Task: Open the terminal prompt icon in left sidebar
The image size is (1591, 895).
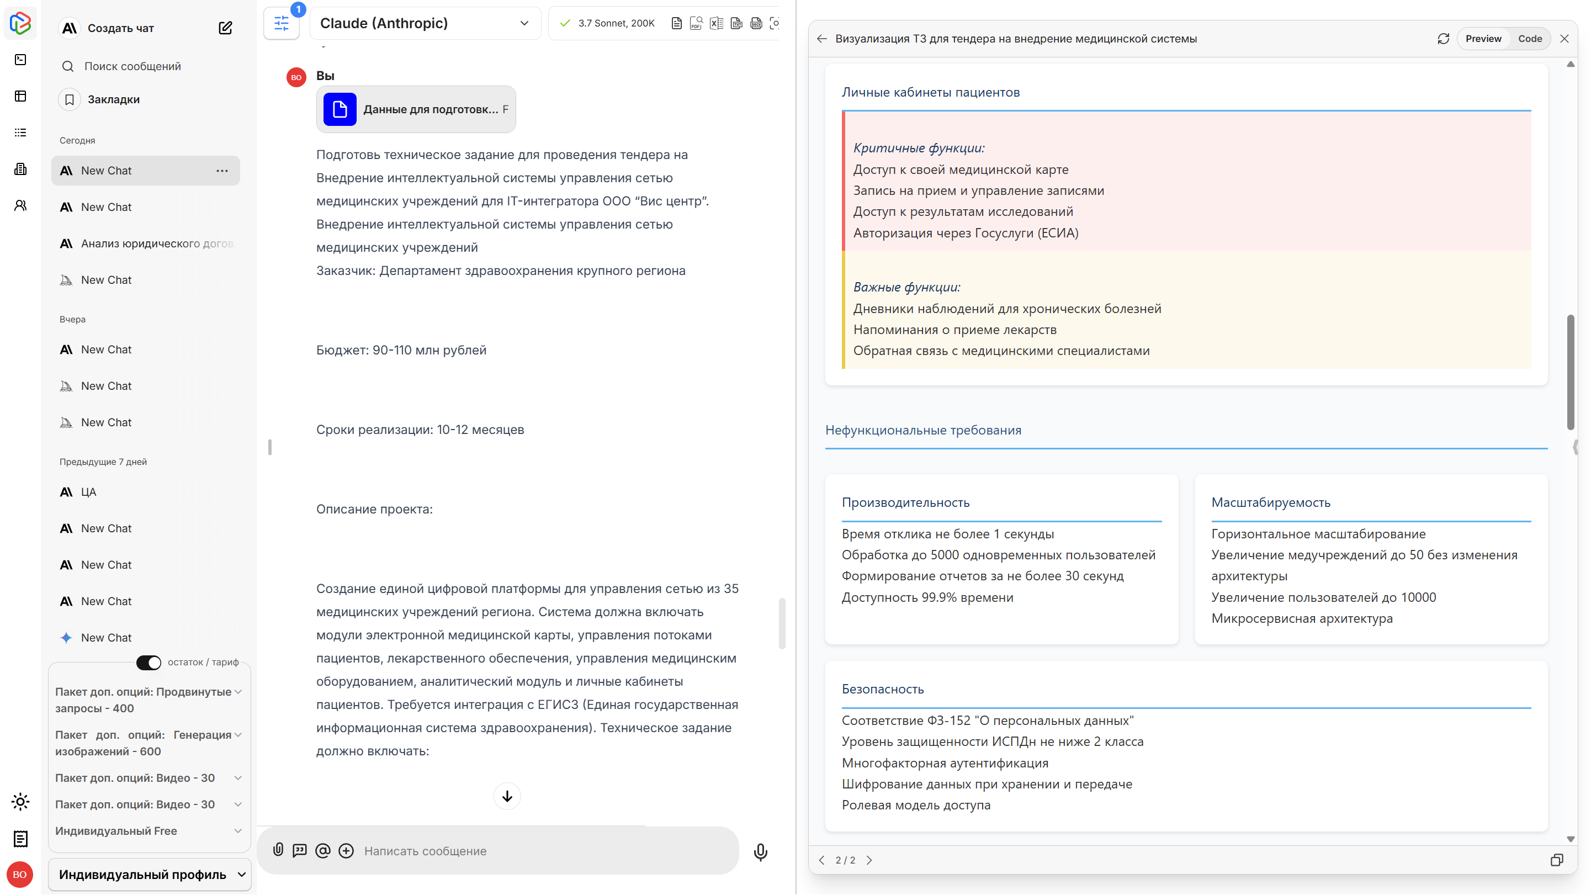Action: pos(20,59)
